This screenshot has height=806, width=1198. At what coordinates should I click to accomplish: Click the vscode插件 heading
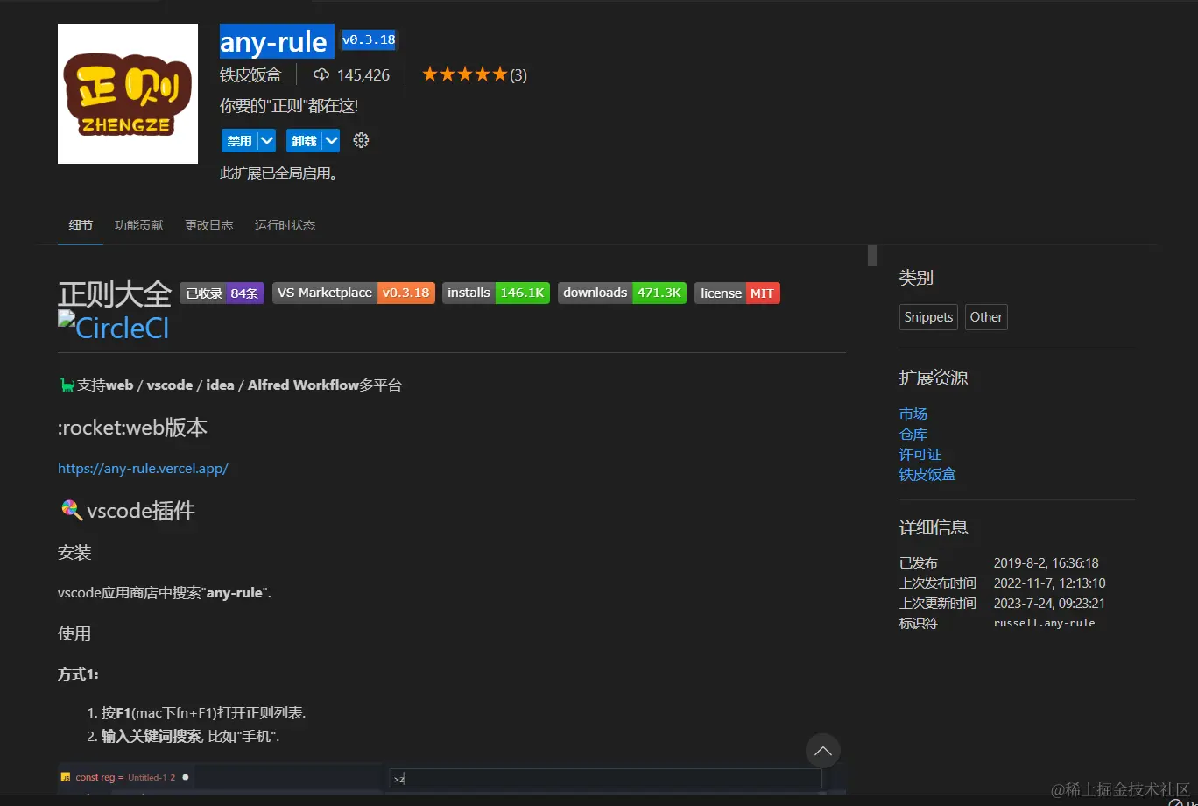click(128, 511)
